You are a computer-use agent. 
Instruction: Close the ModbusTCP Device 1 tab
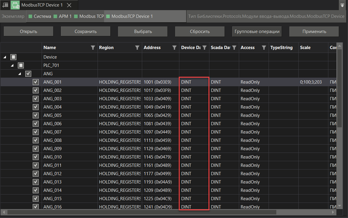(69, 5)
